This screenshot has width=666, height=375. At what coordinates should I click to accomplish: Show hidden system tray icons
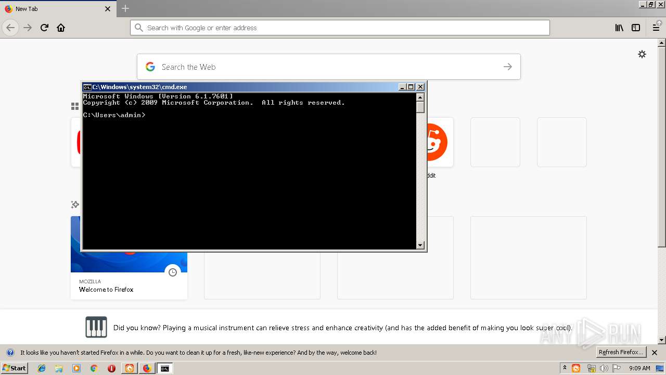(565, 368)
